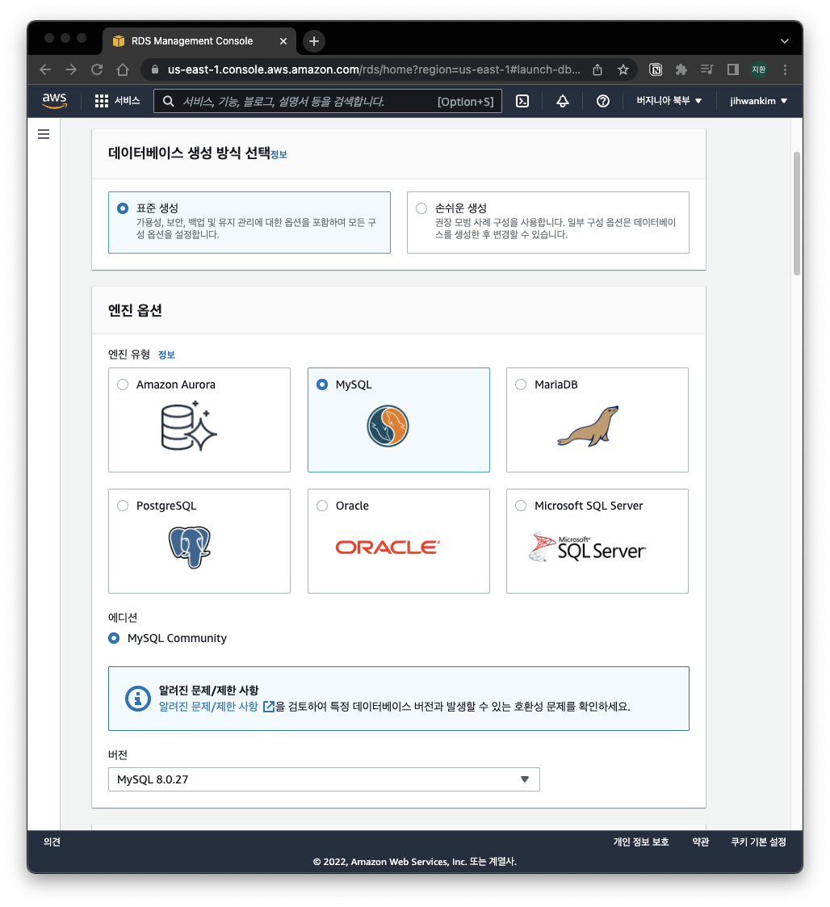Click the 에디션 label
Viewport: 830px width, 907px height.
pos(123,618)
